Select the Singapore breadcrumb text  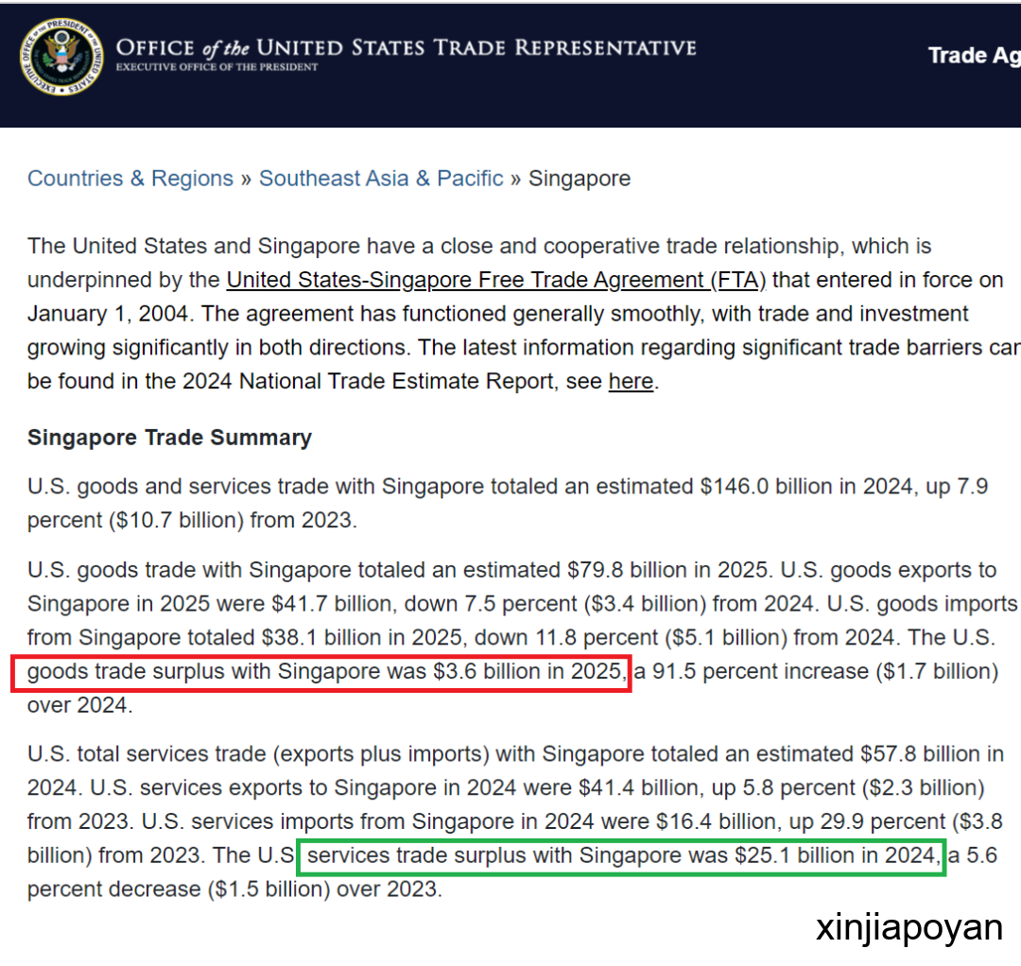[579, 179]
